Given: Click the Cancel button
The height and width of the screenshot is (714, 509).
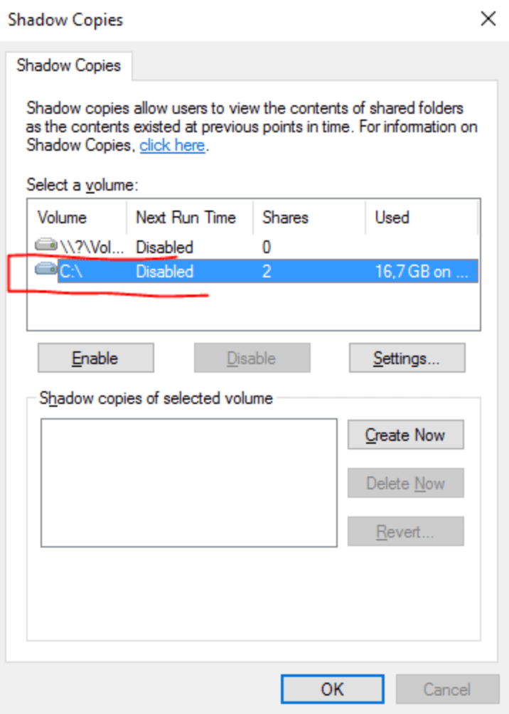Looking at the screenshot, I should click(447, 689).
